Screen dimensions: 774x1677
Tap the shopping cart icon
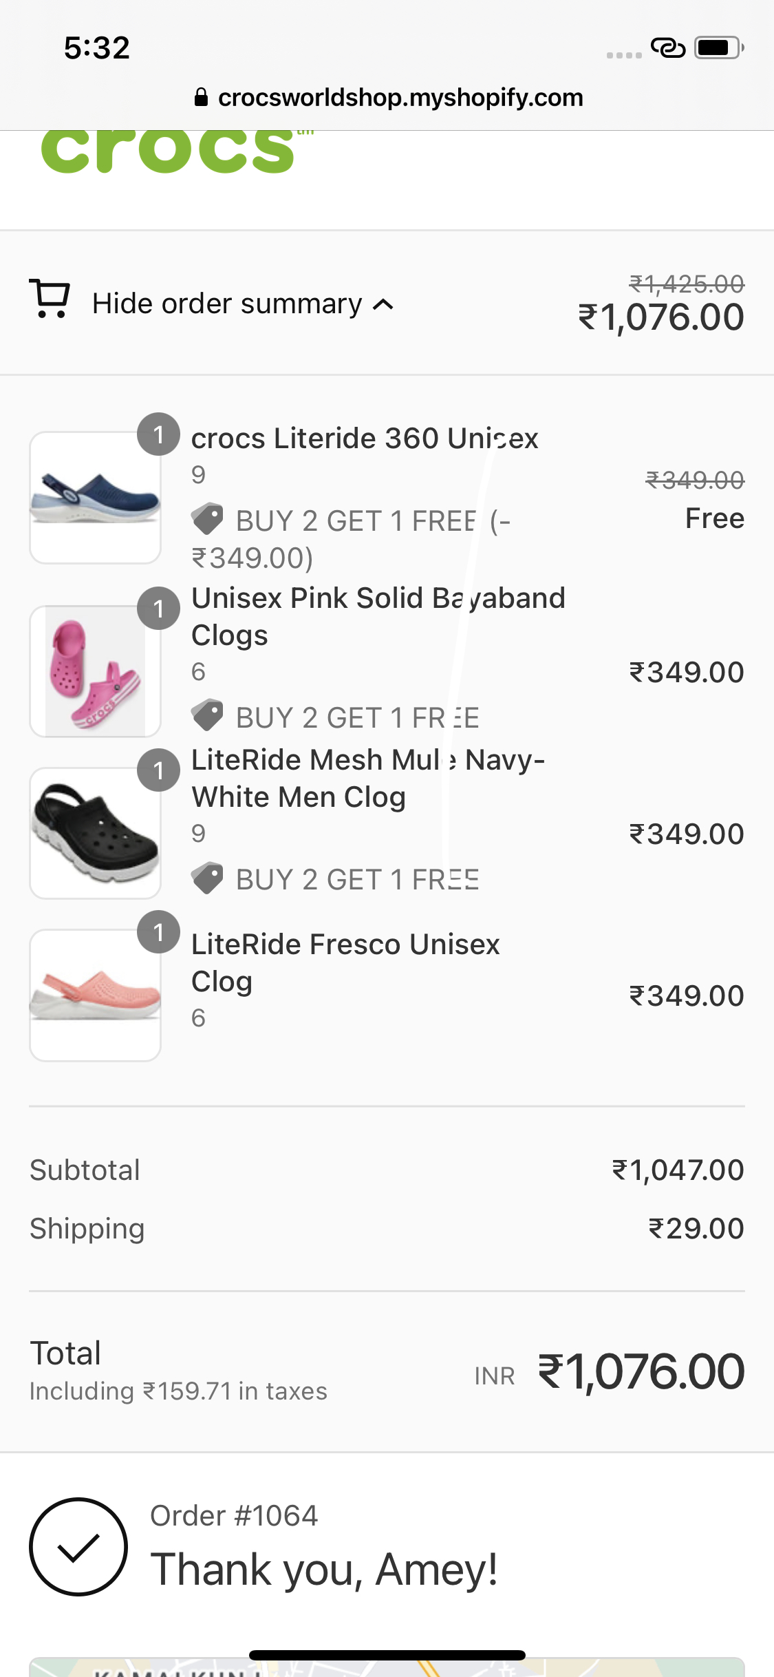point(50,299)
